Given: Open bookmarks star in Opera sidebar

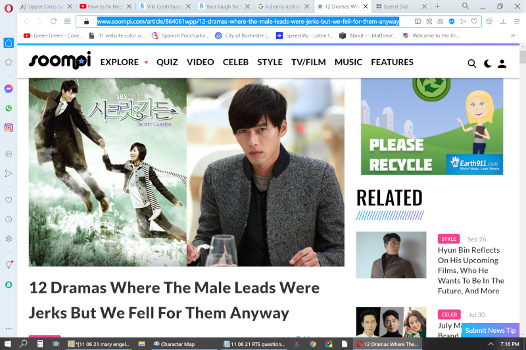Looking at the screenshot, I should tap(9, 62).
